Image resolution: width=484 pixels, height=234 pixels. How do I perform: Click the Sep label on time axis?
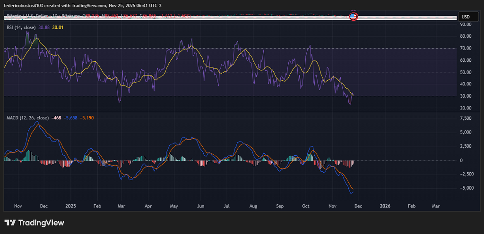click(x=280, y=206)
